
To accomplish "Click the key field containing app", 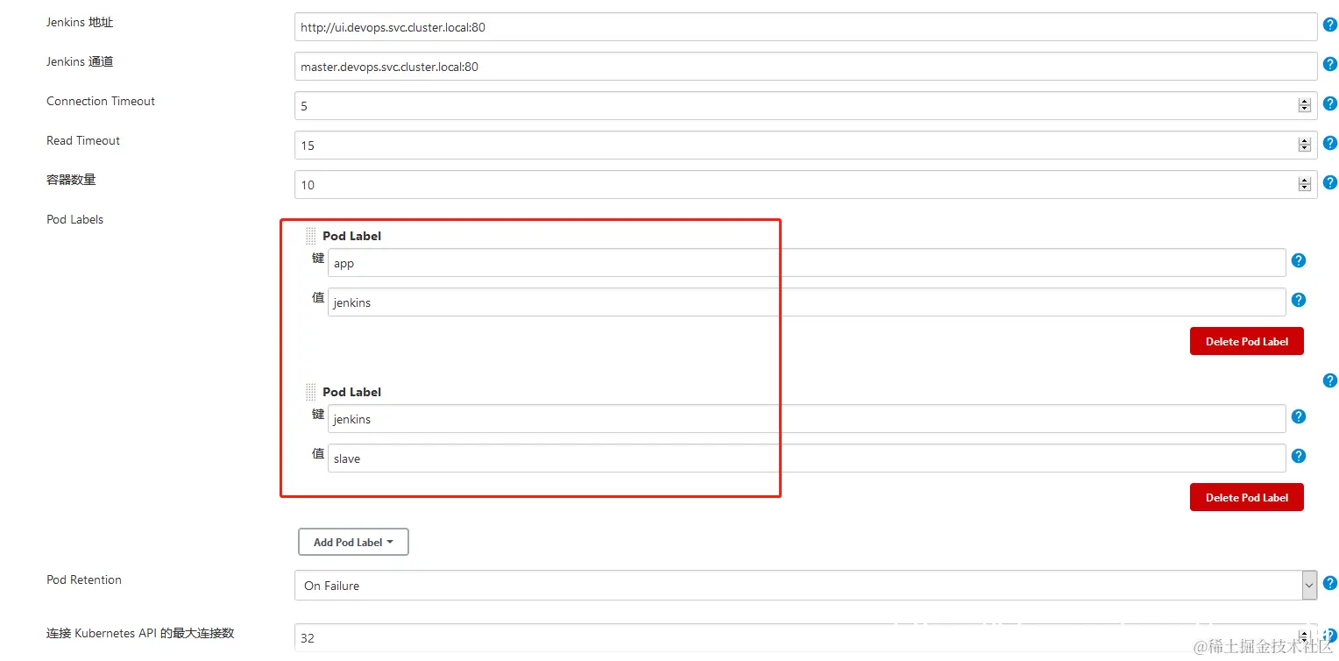I will point(807,263).
